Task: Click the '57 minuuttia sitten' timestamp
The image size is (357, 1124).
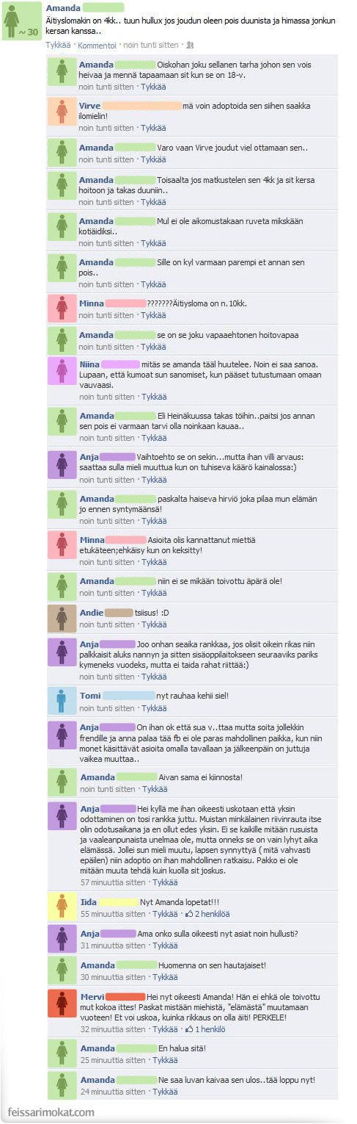Action: [x=113, y=882]
